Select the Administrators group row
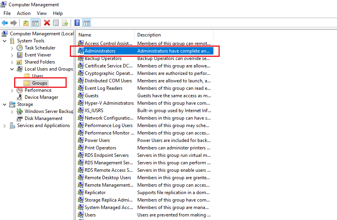This screenshot has width=337, height=220. coord(145,51)
